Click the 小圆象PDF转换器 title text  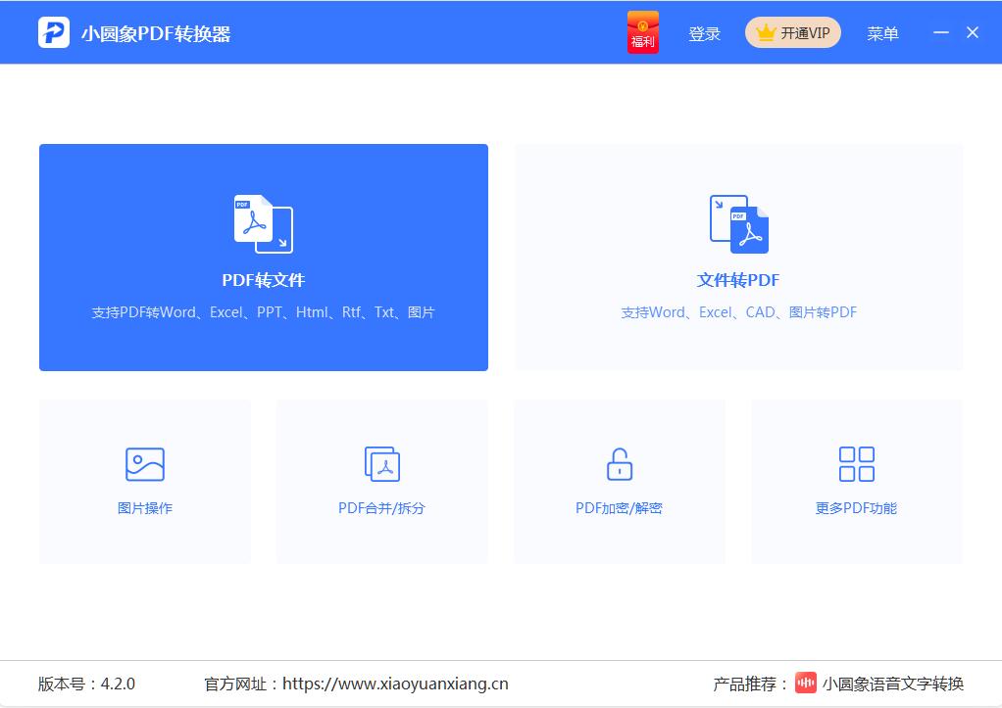(x=156, y=33)
